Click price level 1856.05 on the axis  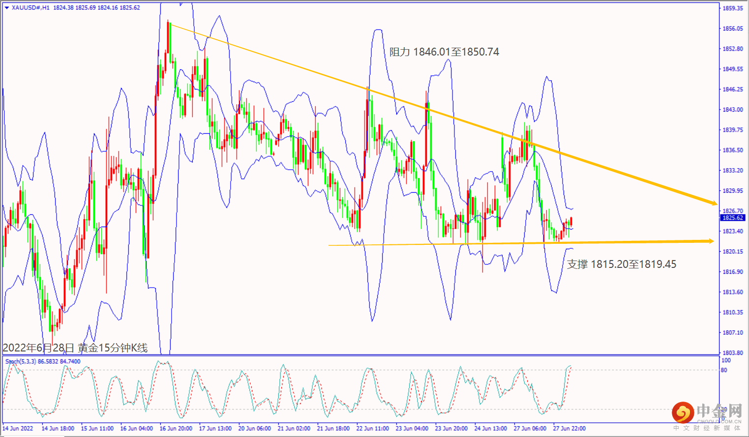tap(733, 29)
